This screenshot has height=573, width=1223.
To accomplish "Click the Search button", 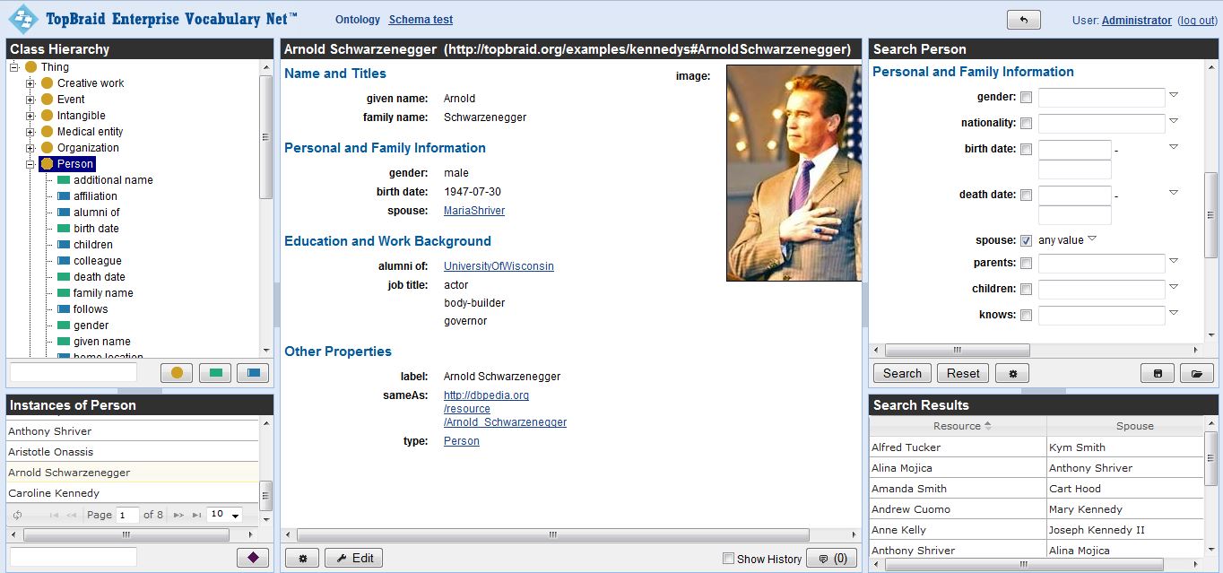I will tap(902, 373).
